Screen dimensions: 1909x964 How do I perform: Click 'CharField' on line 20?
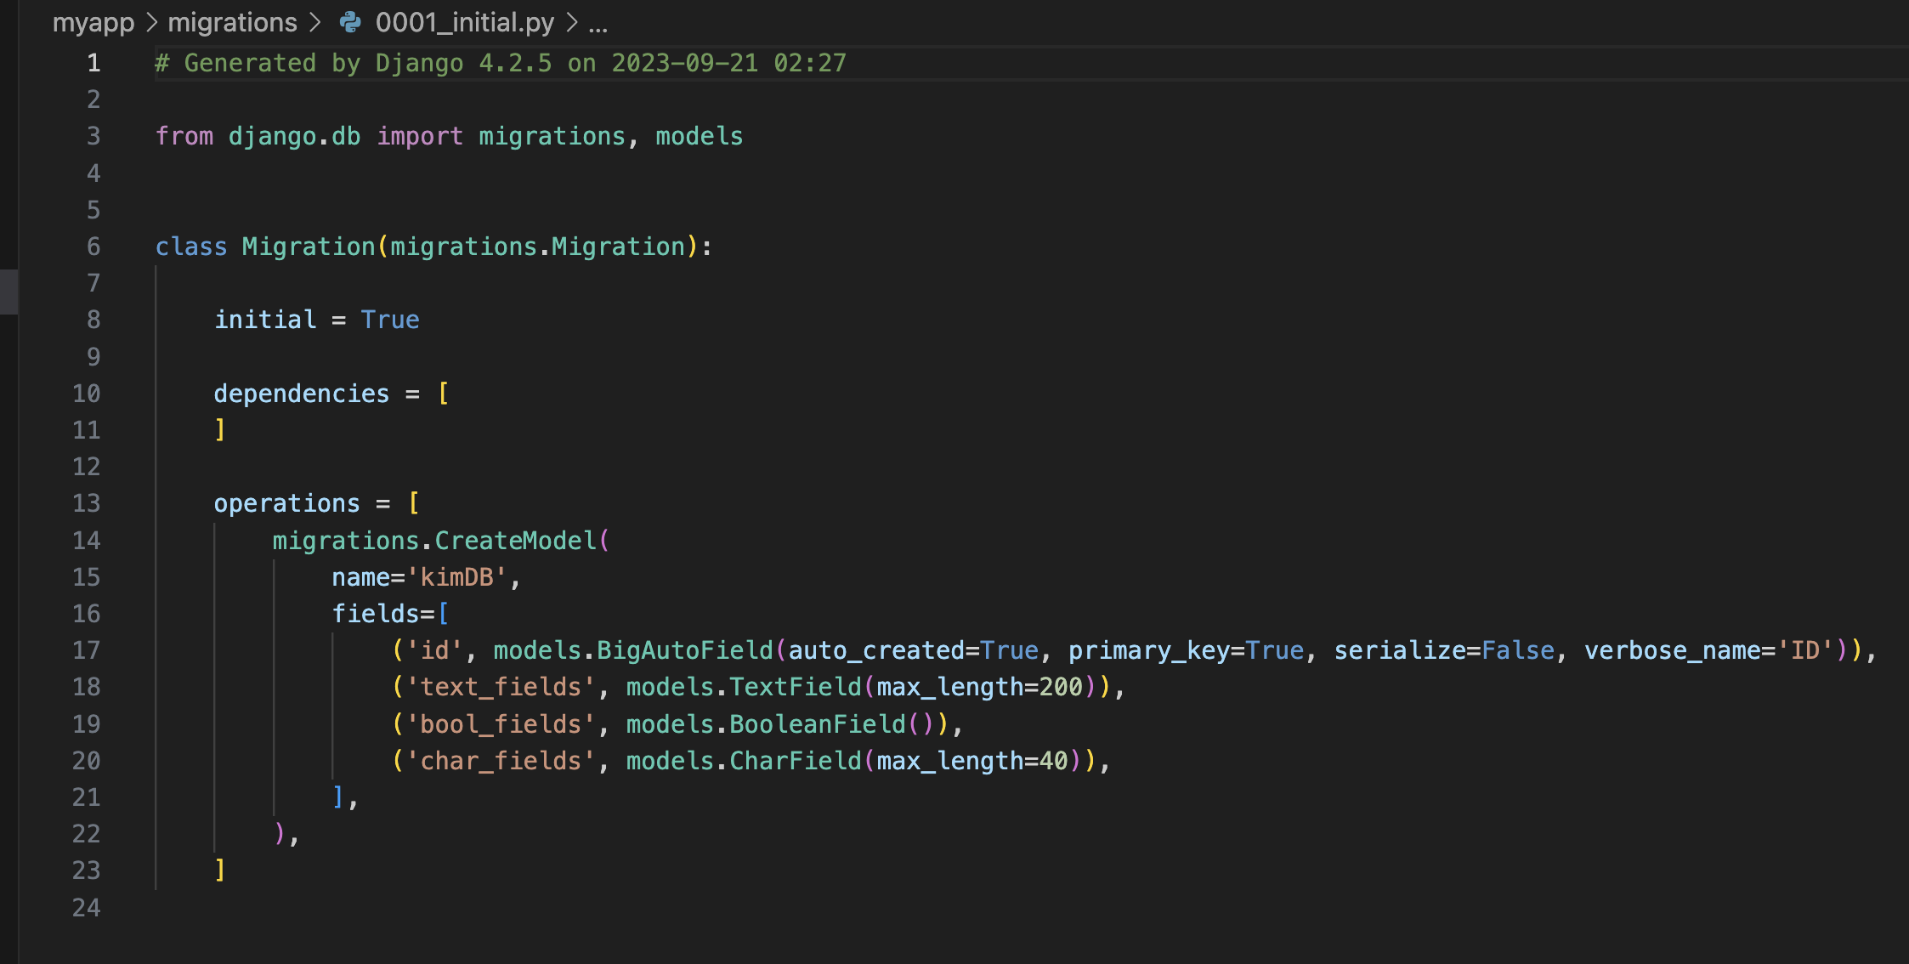pyautogui.click(x=796, y=761)
